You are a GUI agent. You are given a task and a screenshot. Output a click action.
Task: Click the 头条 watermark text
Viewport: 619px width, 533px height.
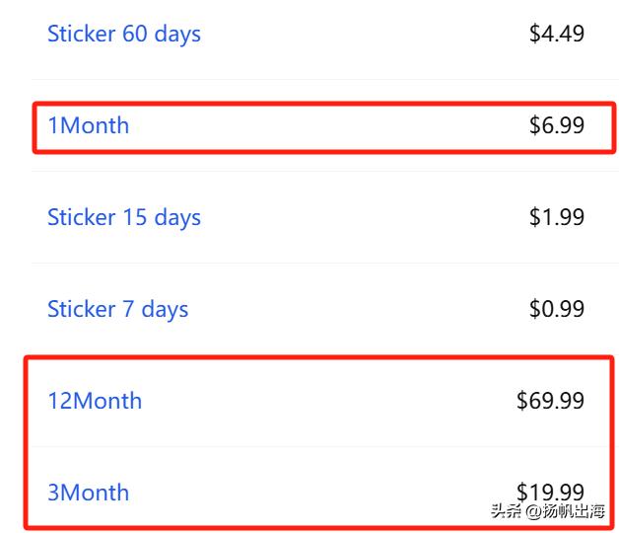[x=507, y=511]
